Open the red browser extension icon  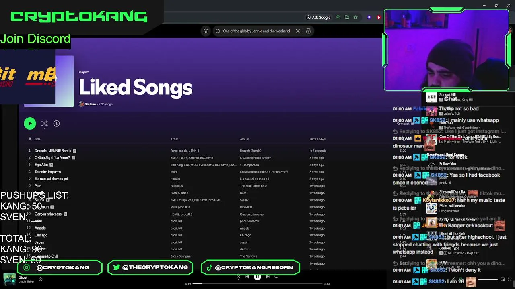[378, 17]
